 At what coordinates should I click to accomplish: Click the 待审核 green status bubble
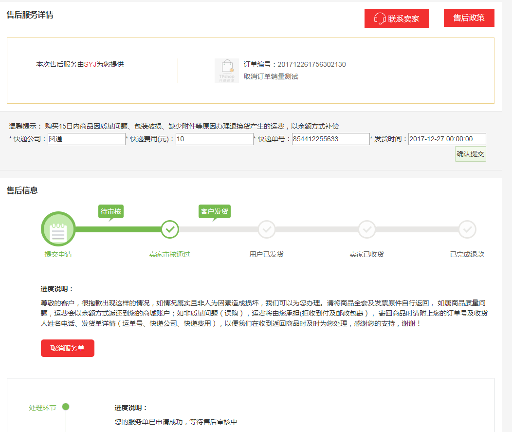click(x=110, y=211)
